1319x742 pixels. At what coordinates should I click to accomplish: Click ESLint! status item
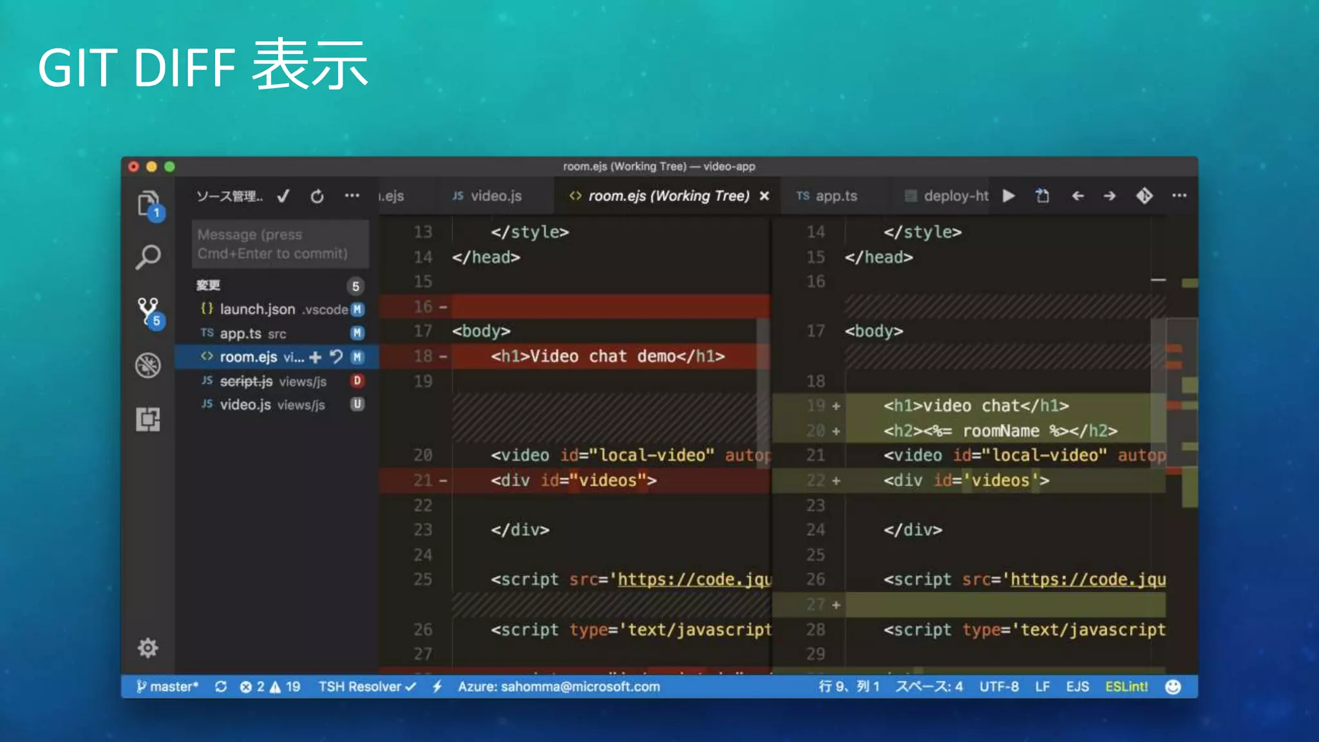pos(1126,687)
